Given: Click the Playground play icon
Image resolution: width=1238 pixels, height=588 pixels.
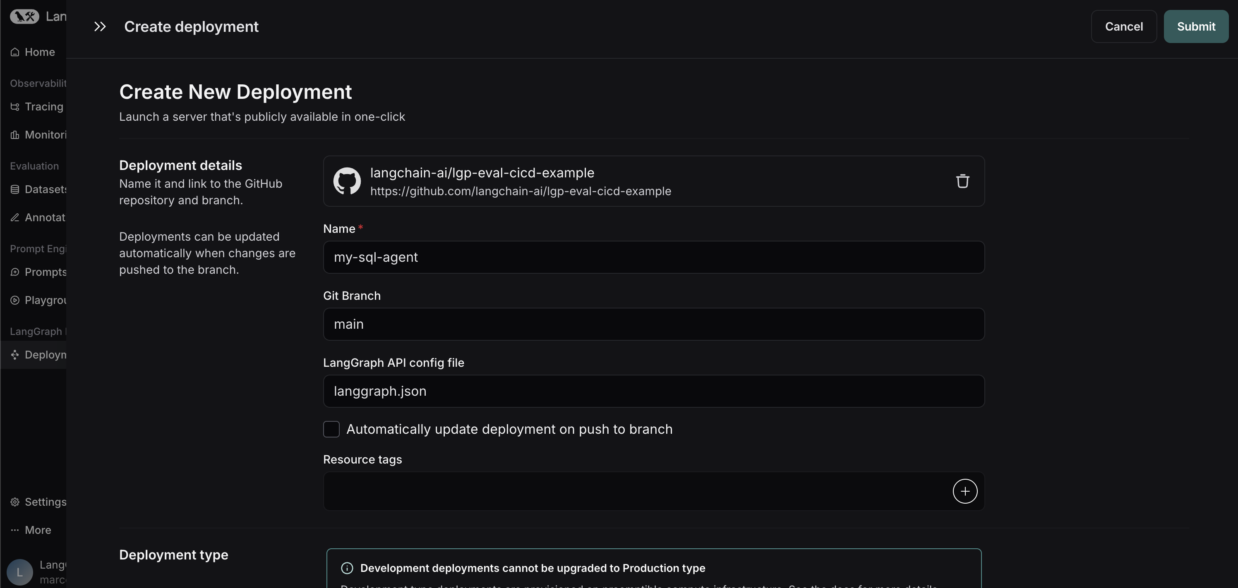Looking at the screenshot, I should pyautogui.click(x=15, y=300).
